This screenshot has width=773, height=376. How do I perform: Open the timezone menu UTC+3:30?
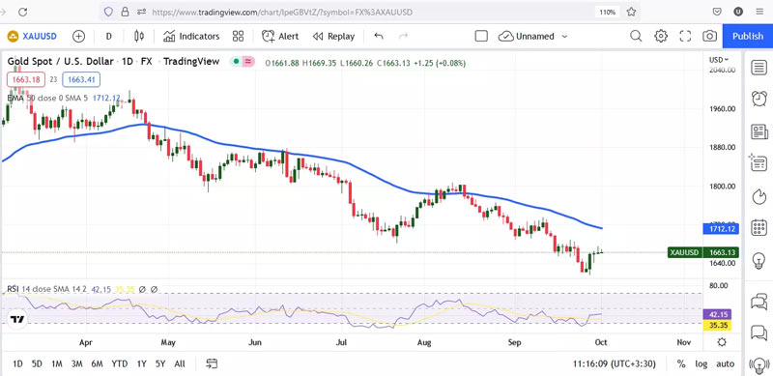pyautogui.click(x=614, y=363)
